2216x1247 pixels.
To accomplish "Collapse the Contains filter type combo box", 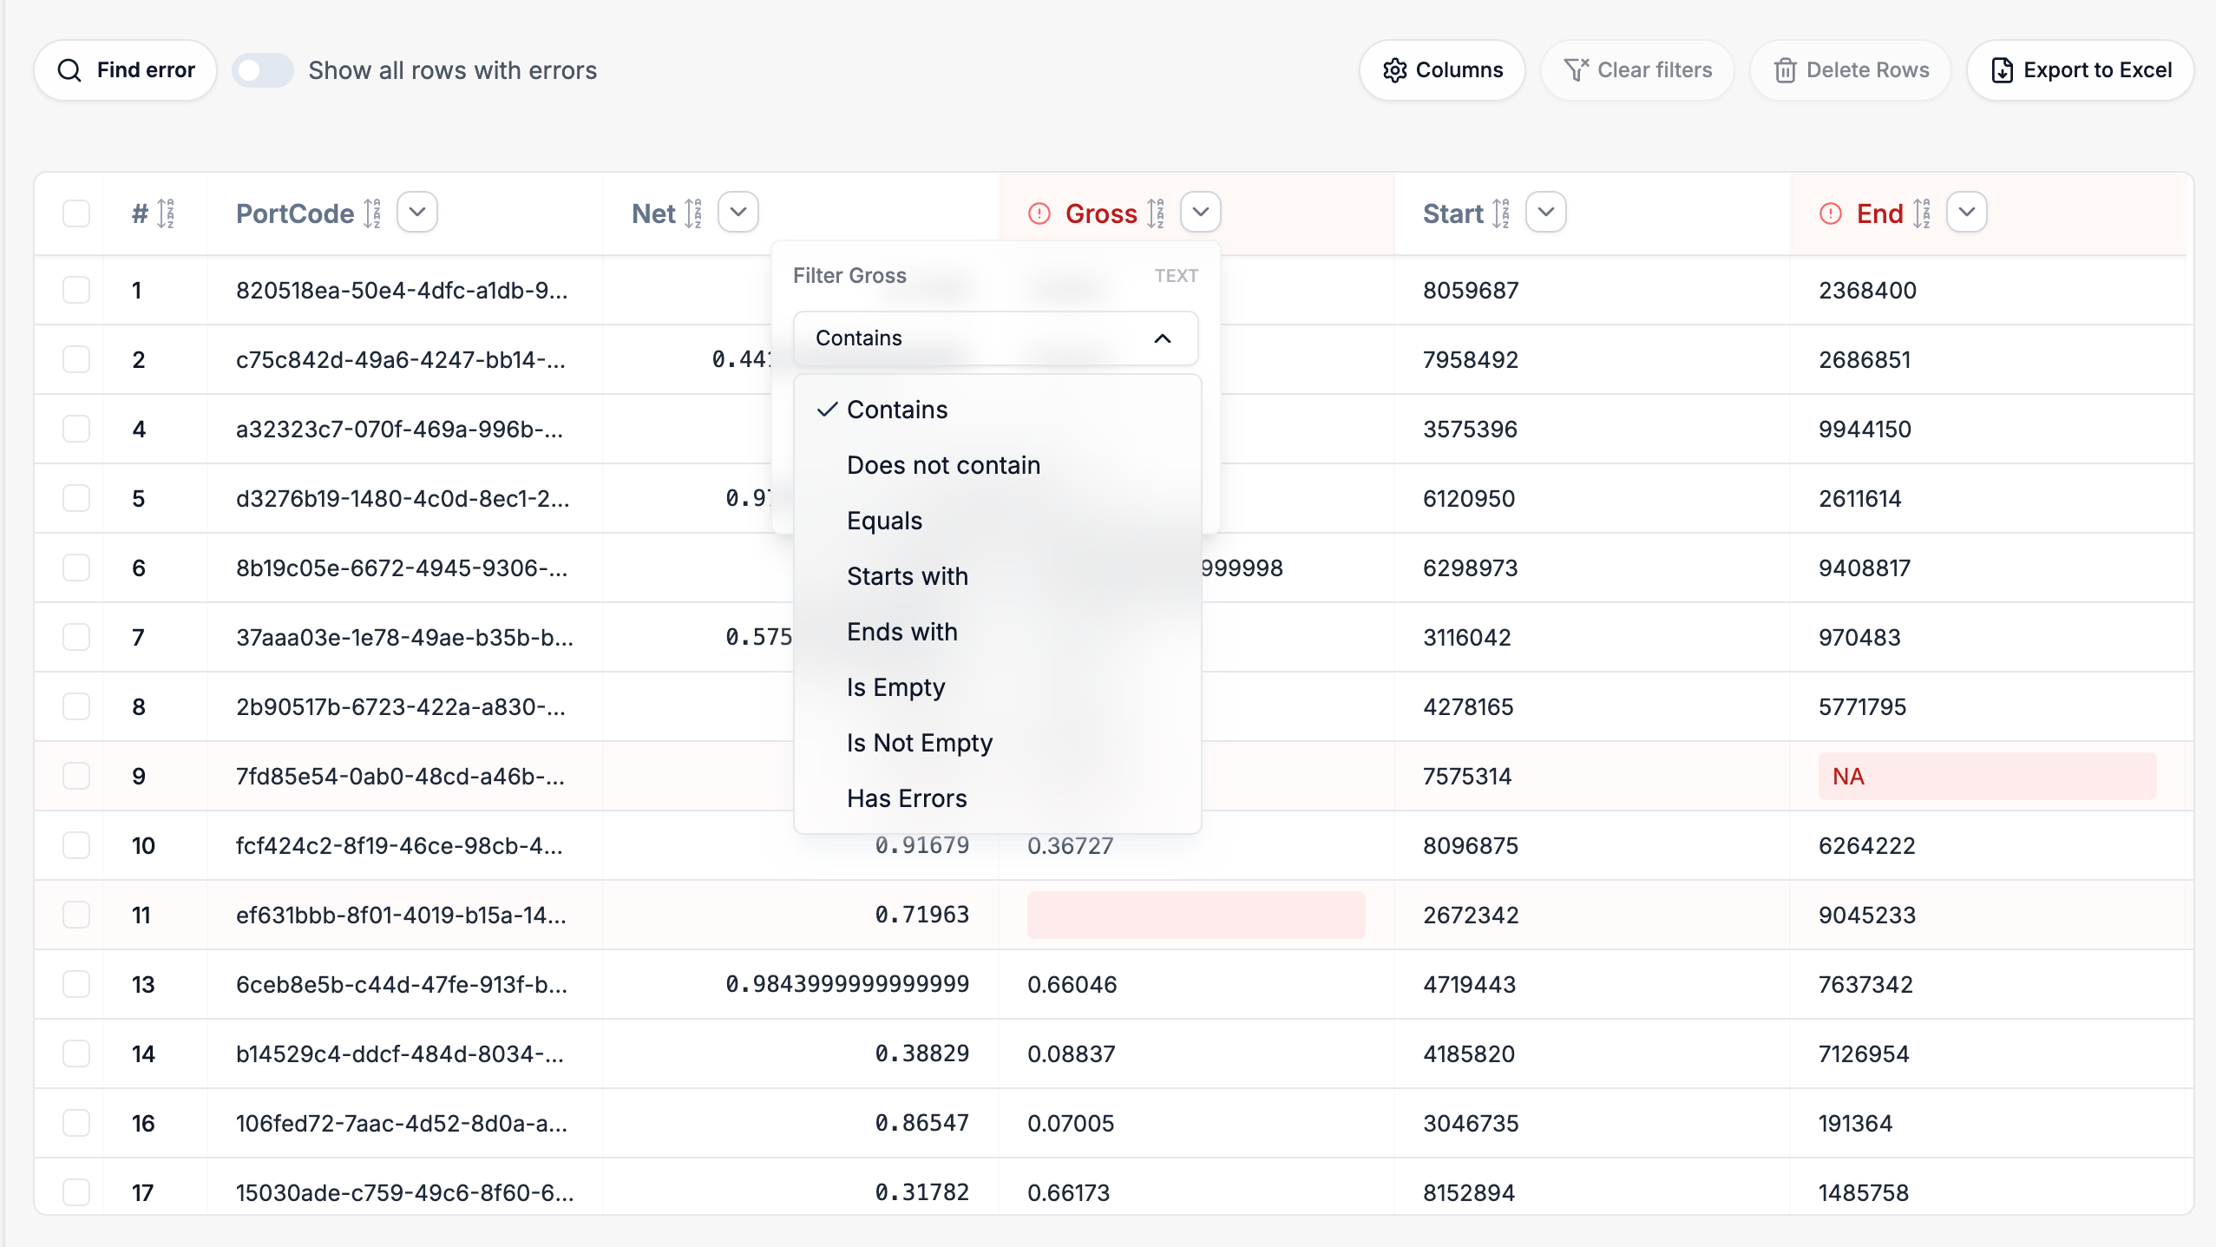I will [x=995, y=338].
